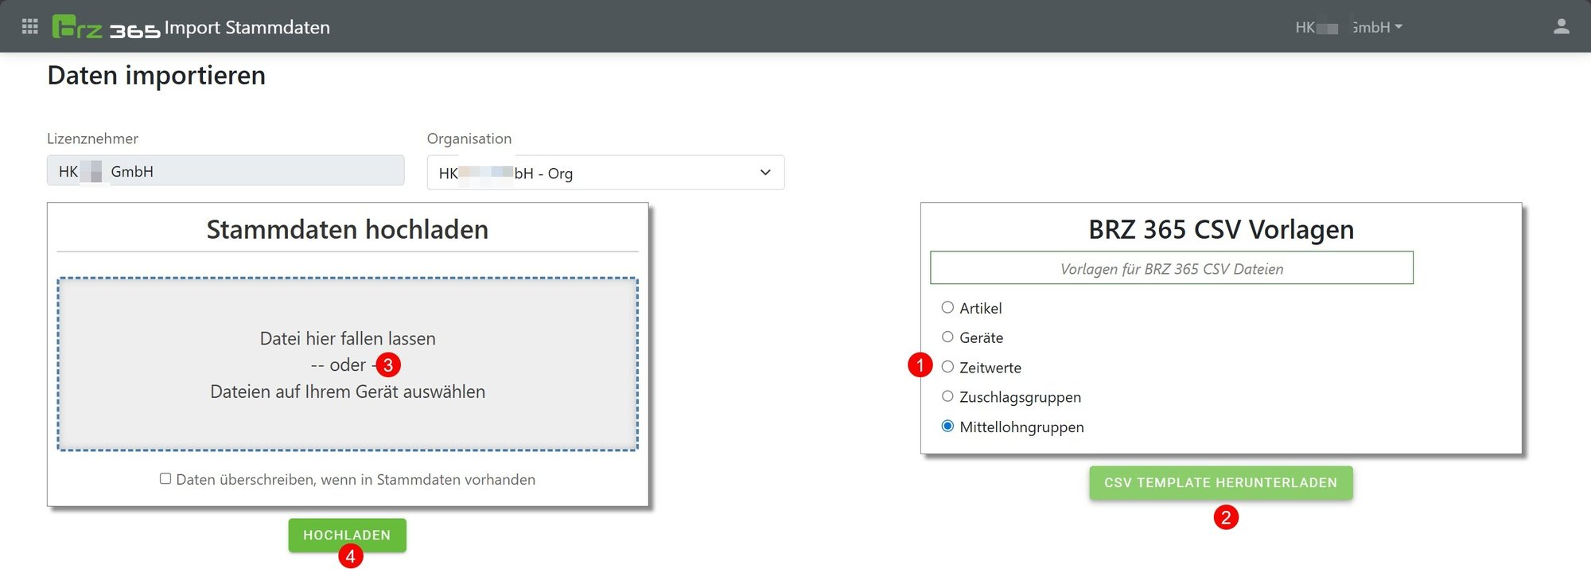Click the red step marker 3

(388, 365)
